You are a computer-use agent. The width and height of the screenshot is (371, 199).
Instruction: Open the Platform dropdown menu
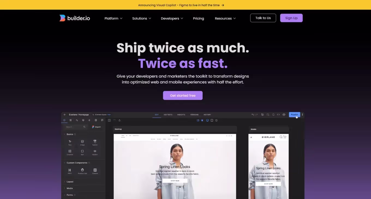tap(113, 18)
